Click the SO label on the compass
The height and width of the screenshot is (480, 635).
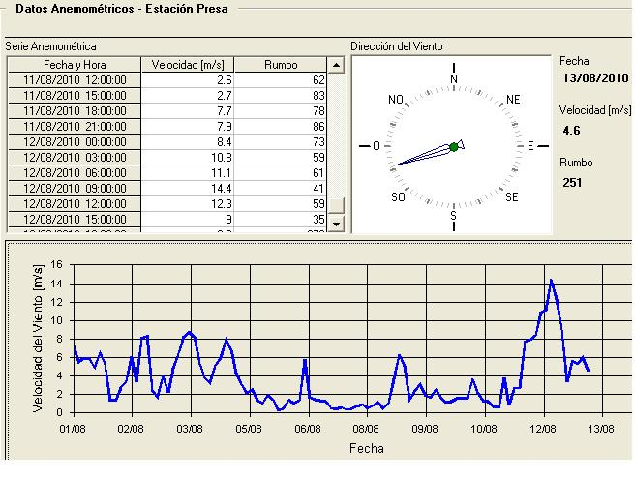point(397,197)
